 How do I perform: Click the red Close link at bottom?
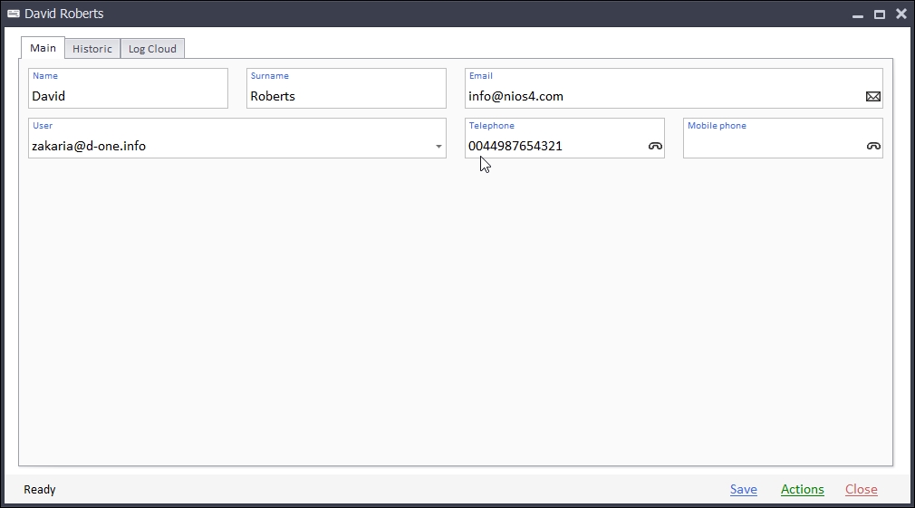(861, 490)
